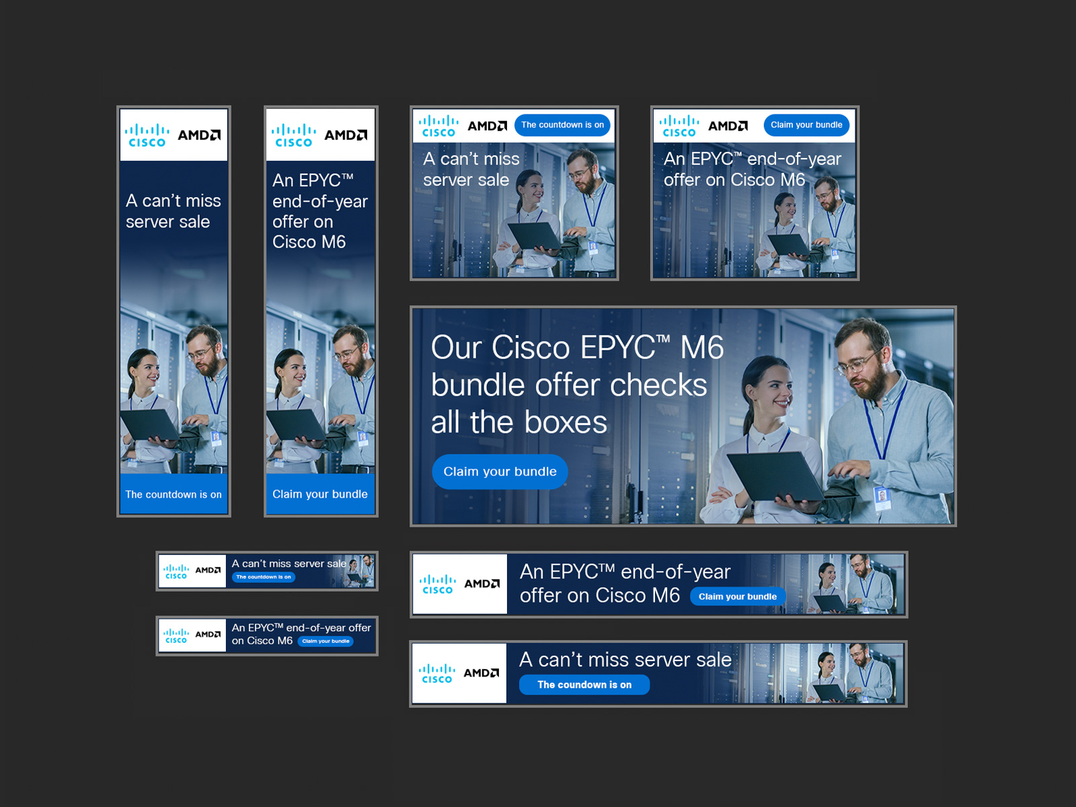The width and height of the screenshot is (1076, 807).
Task: Click AMD logo in wide 'EPYC end-of-year' leaderboard banner
Action: [x=482, y=584]
